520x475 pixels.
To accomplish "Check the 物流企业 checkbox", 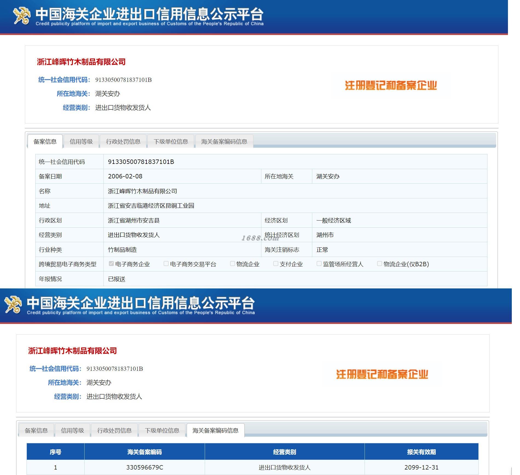I will (232, 264).
